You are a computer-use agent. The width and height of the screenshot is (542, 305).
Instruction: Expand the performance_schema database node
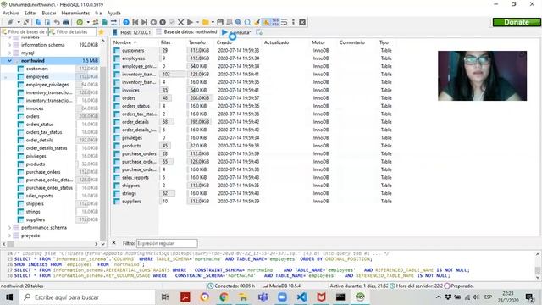pyautogui.click(x=9, y=228)
